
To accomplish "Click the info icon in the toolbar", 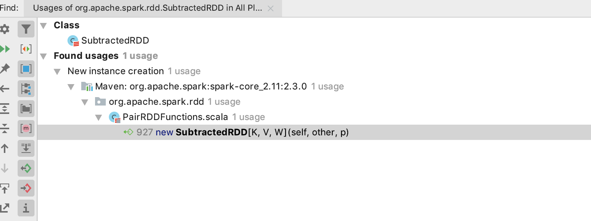I will 26,208.
